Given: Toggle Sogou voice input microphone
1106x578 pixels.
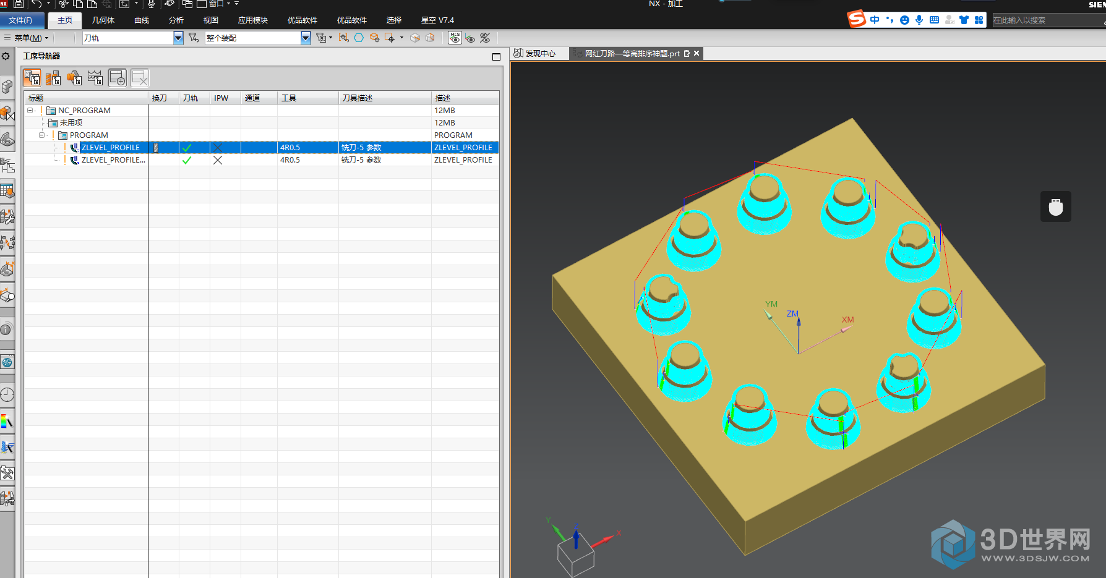Looking at the screenshot, I should (919, 20).
